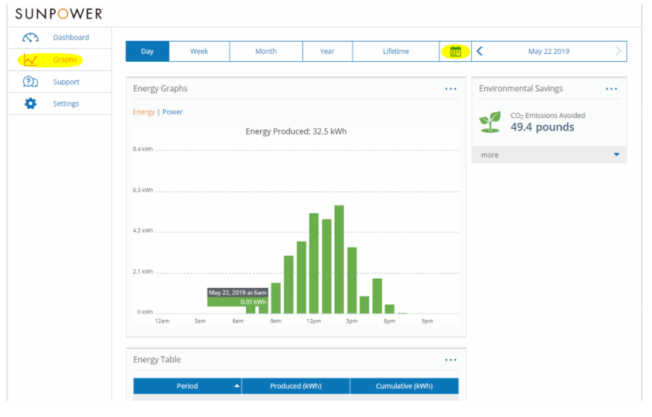Open the calendar date picker icon
The width and height of the screenshot is (652, 417).
[456, 52]
